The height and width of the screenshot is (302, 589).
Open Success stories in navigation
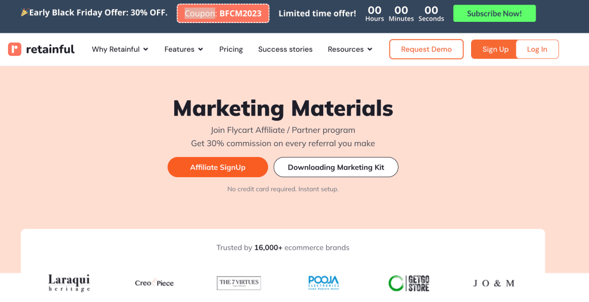point(285,49)
